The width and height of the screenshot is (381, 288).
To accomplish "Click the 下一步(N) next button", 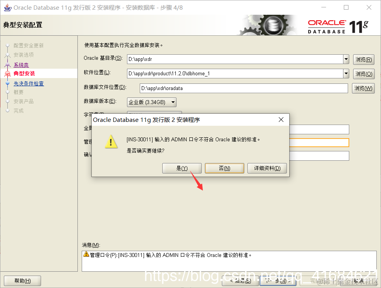I will coord(278,281).
